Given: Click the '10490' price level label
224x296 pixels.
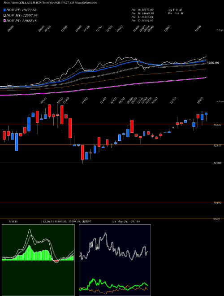Looking at the screenshot, I should (217, 203).
